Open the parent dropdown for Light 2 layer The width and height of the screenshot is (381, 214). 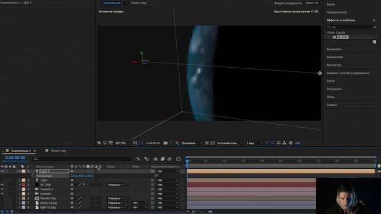click(168, 171)
